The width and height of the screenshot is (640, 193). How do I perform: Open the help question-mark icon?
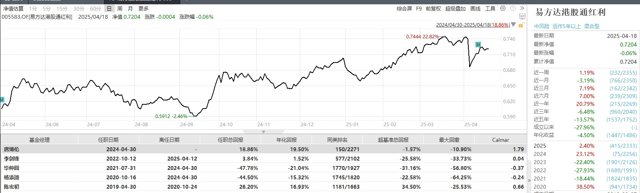tap(513, 8)
